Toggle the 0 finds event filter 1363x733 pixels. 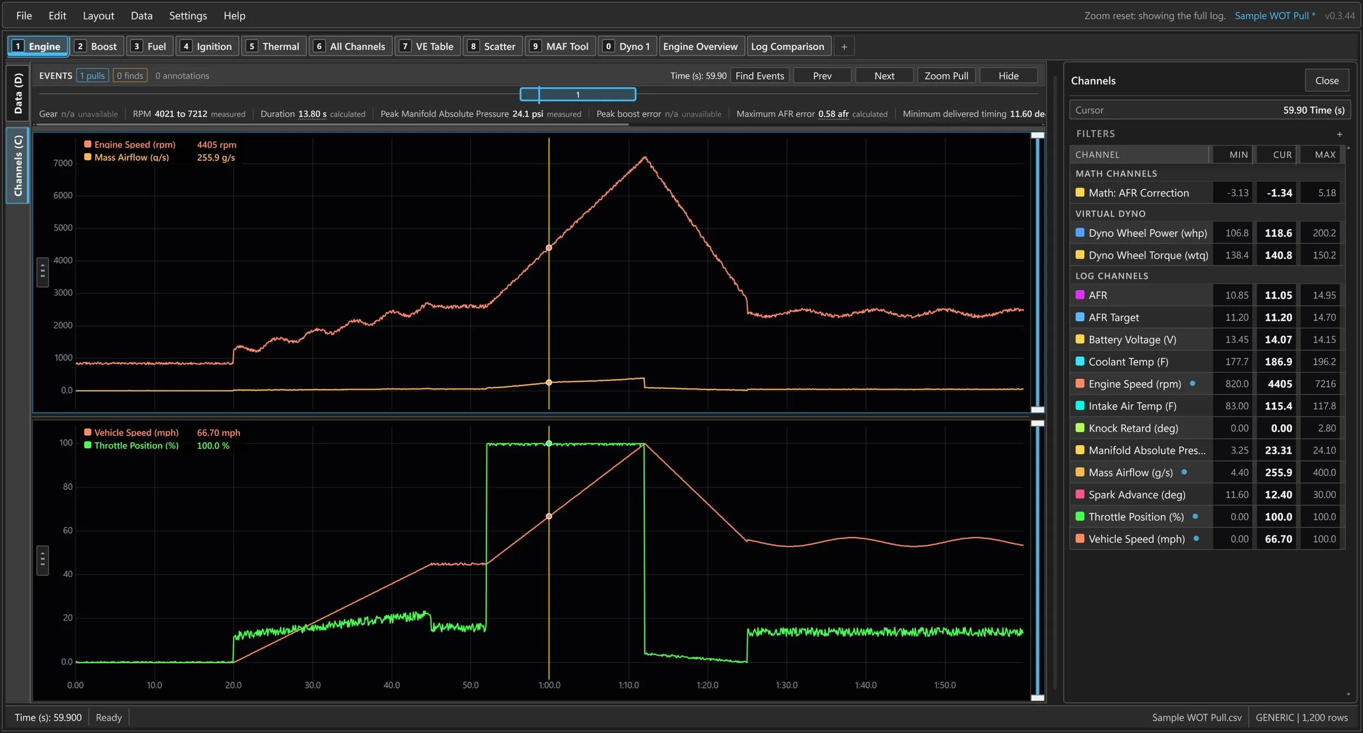coord(130,75)
